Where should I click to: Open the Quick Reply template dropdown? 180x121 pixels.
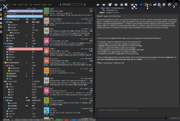click(166, 118)
